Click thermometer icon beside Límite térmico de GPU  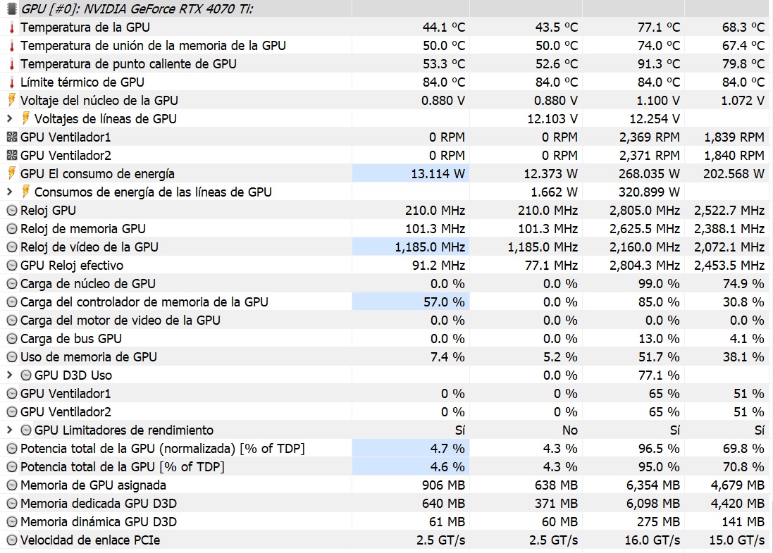[x=12, y=82]
